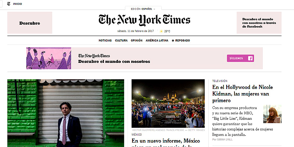
Task: Click the Nicole Kidman thumbnail photo
Action: coord(272,114)
